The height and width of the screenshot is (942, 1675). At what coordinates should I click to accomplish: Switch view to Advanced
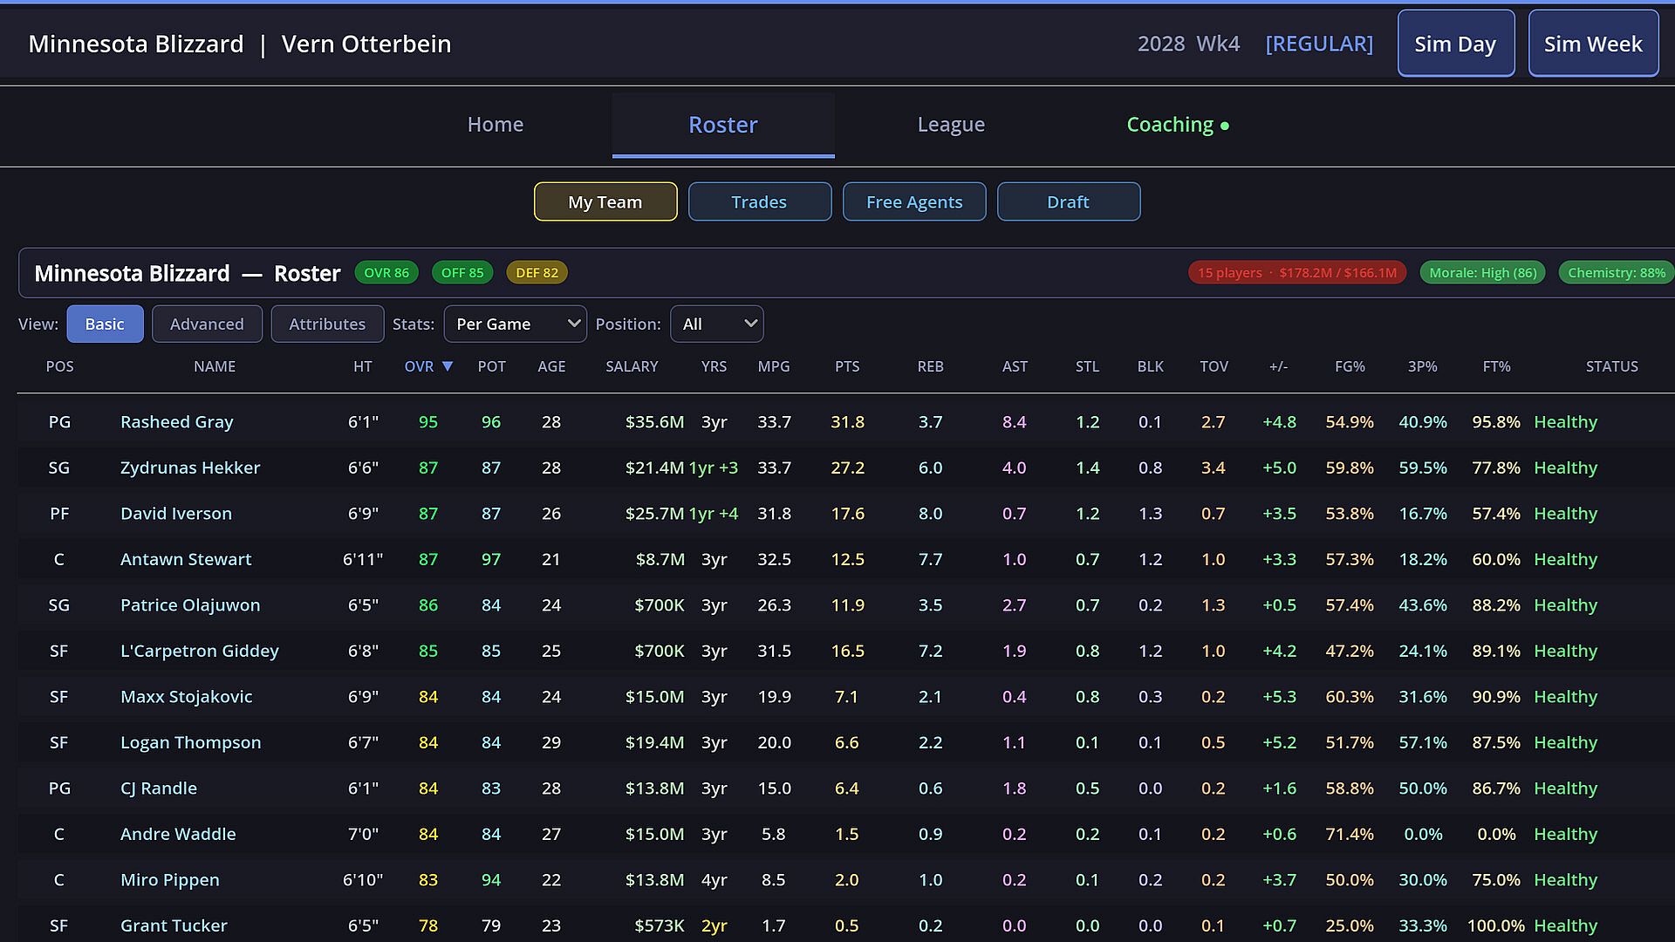207,324
